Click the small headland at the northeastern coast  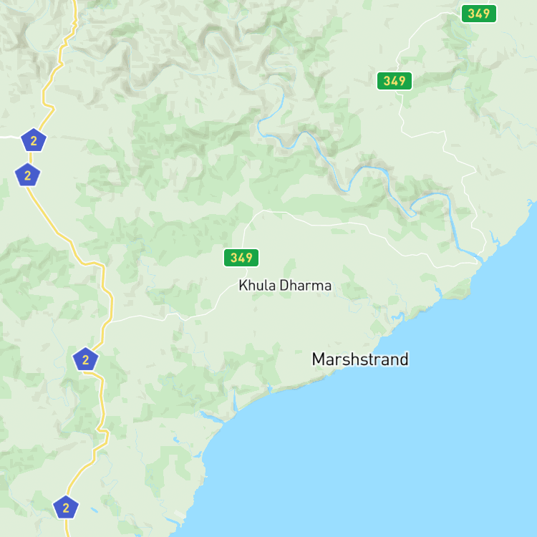[531, 204]
